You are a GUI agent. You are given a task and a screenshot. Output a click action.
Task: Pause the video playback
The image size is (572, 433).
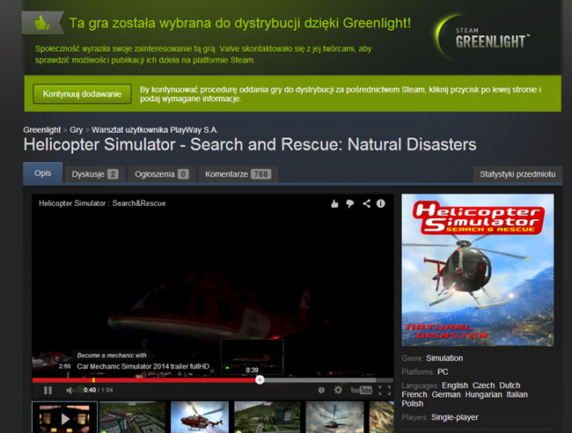coord(48,390)
